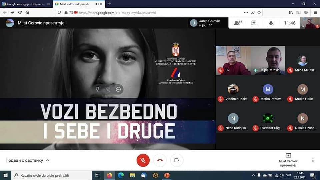The width and height of the screenshot is (320, 180).
Task: Click Janja Colovic и још 77 notification
Action: point(208,23)
